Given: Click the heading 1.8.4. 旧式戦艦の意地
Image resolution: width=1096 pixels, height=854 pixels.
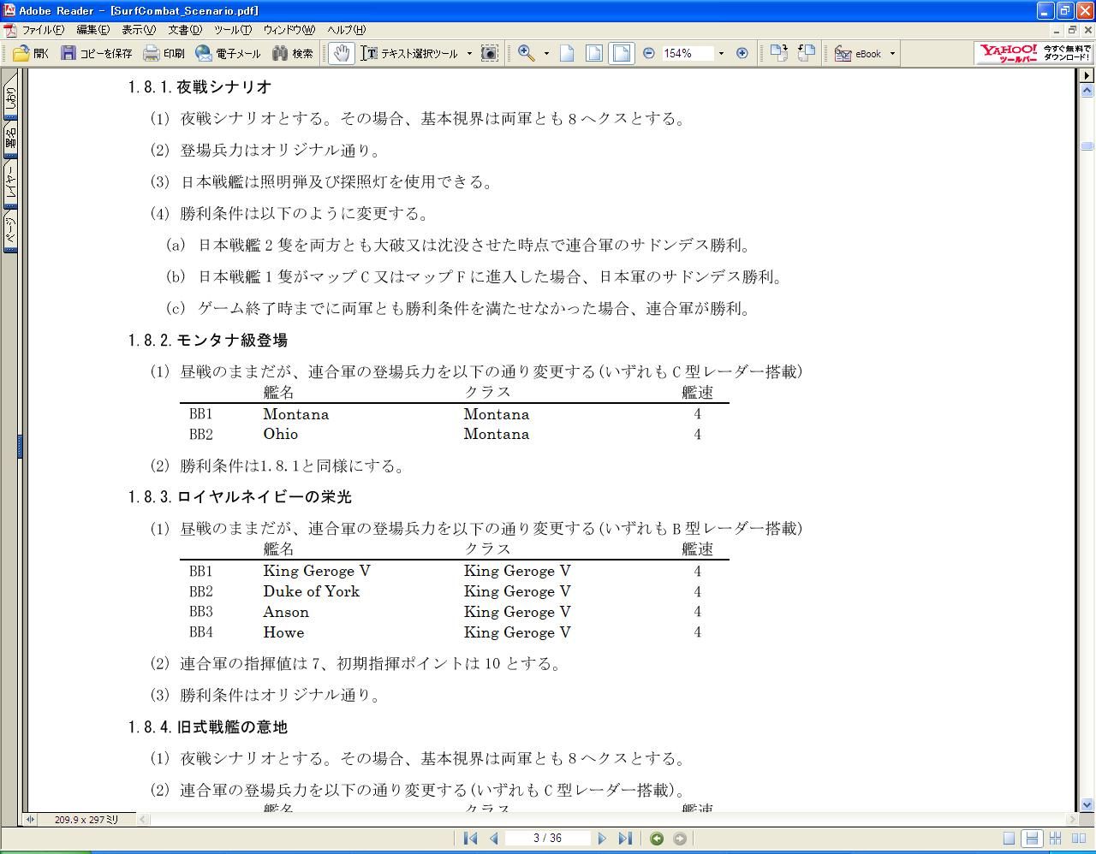Looking at the screenshot, I should (x=208, y=727).
